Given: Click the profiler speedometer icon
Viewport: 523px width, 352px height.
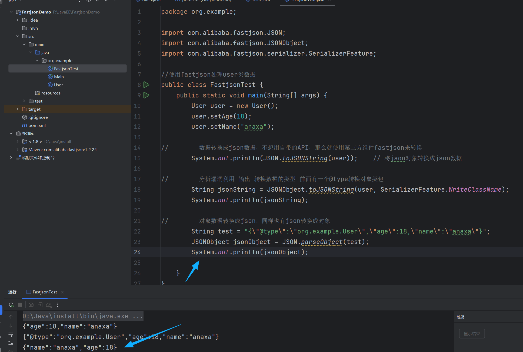Looking at the screenshot, I should coord(49,305).
